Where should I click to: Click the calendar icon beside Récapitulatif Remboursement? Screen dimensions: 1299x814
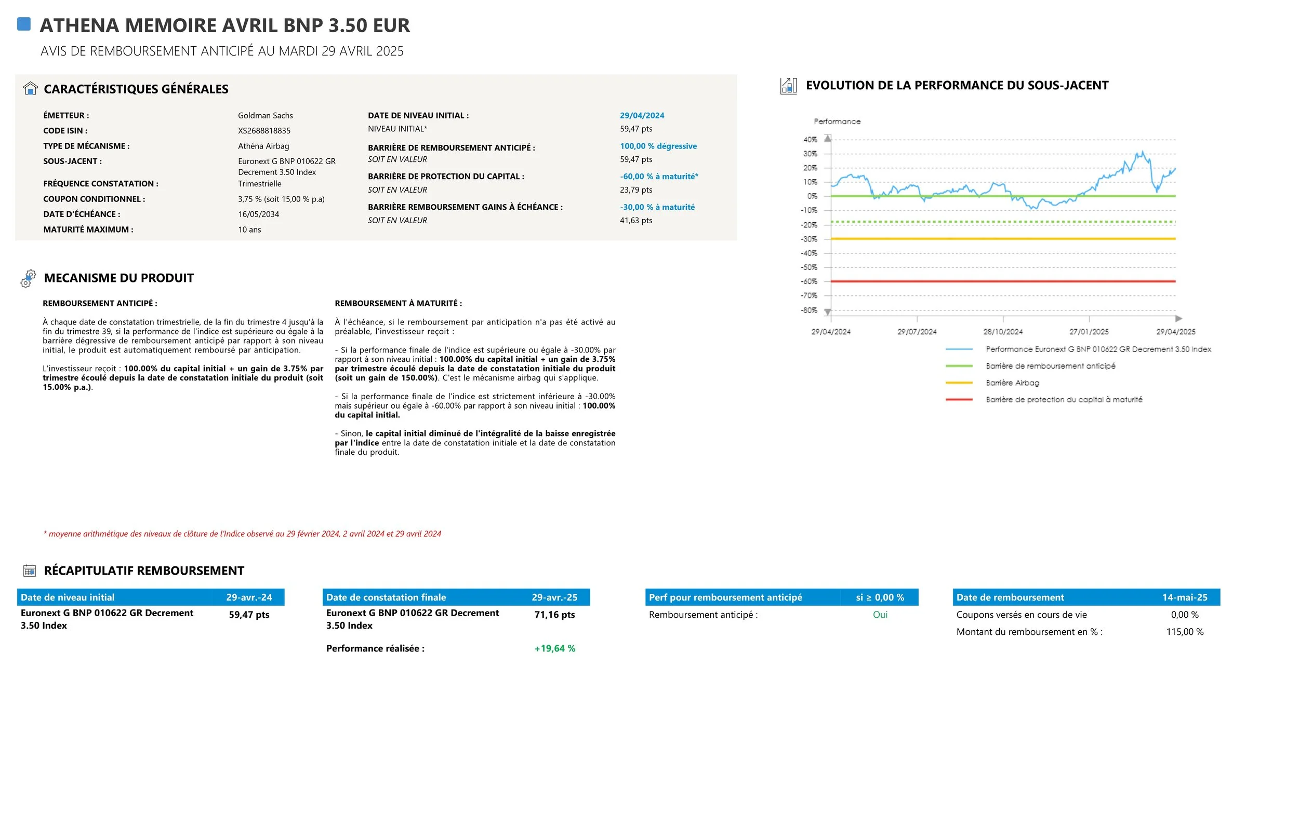(30, 571)
